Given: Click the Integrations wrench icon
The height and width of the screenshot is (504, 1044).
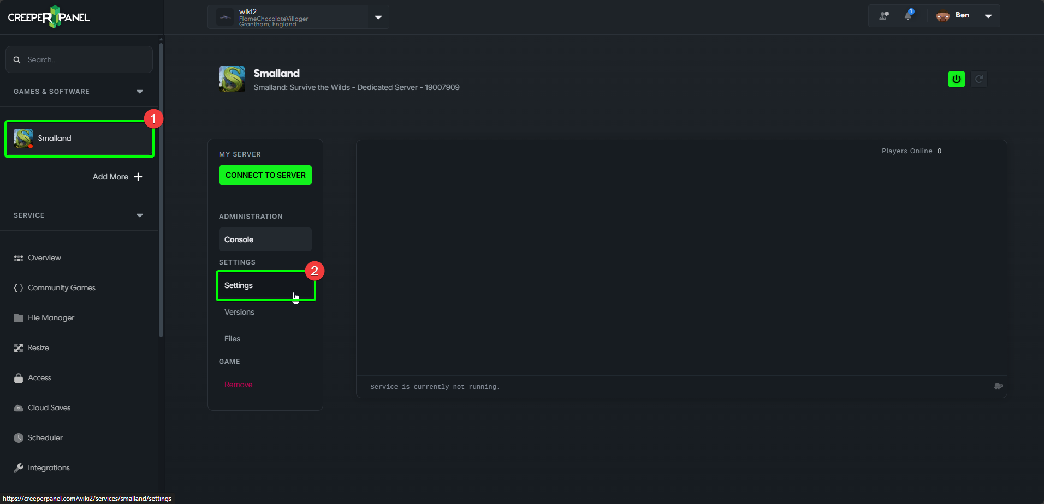Looking at the screenshot, I should coord(19,468).
